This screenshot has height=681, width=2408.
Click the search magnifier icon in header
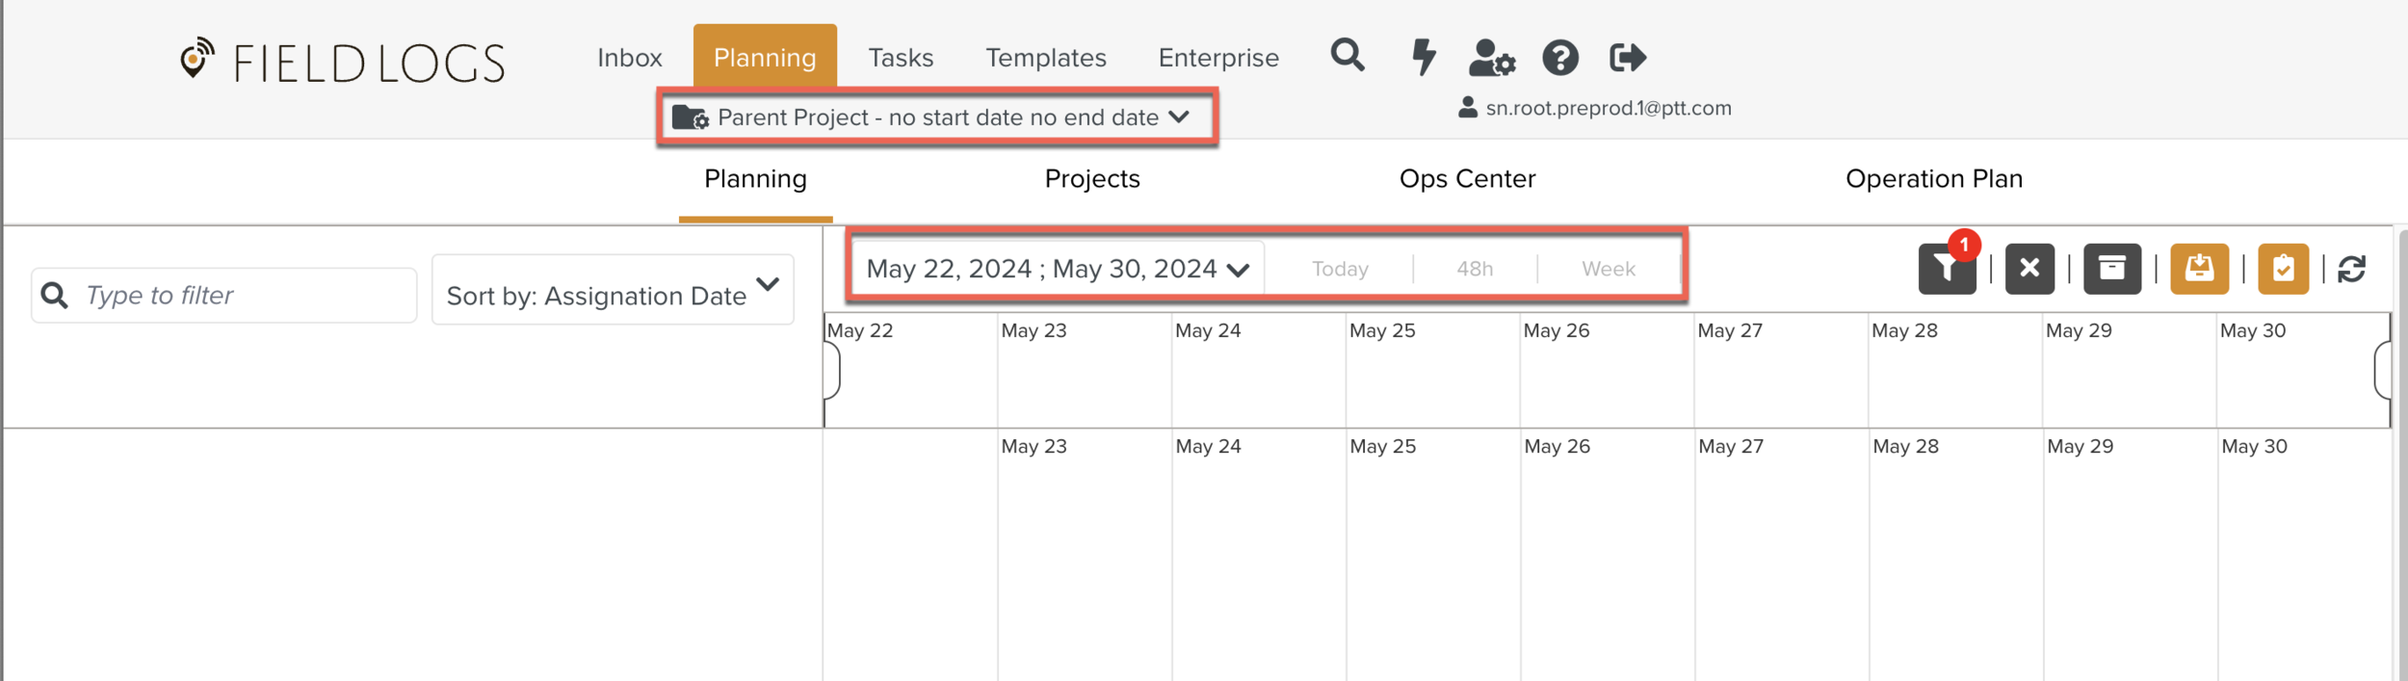1347,56
